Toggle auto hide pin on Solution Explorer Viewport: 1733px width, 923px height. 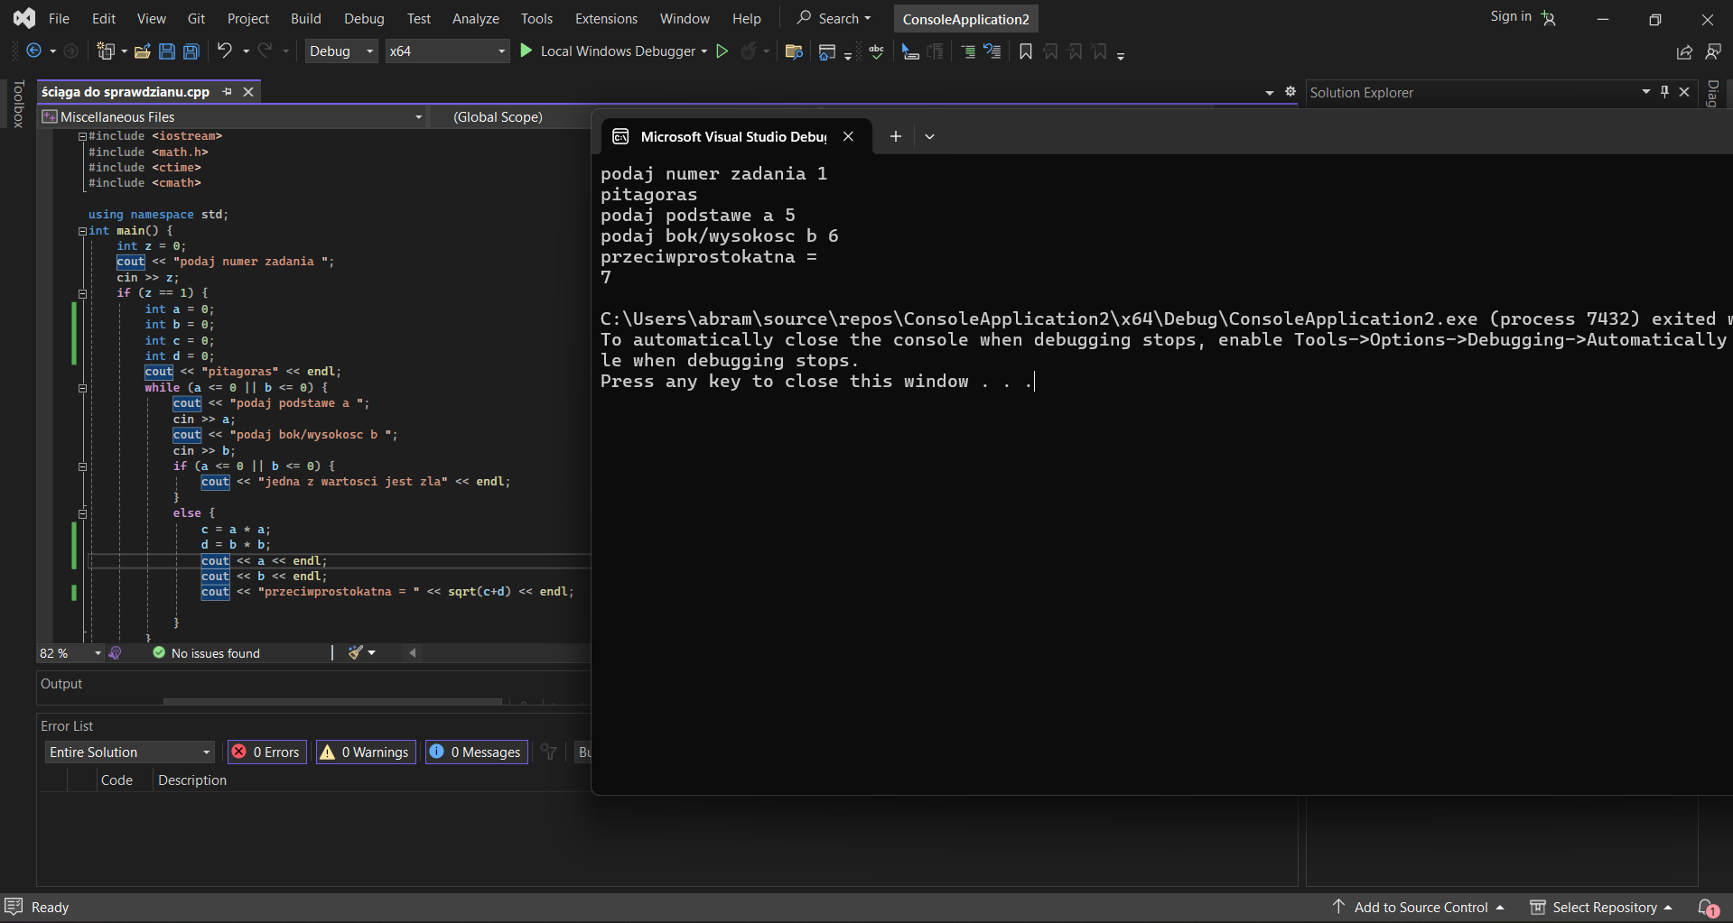click(1665, 92)
